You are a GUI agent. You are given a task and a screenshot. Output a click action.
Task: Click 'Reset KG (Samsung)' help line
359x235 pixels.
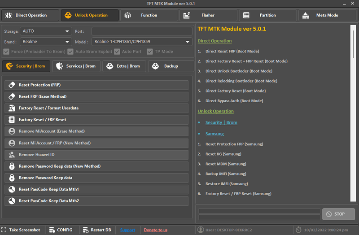[x=223, y=154]
